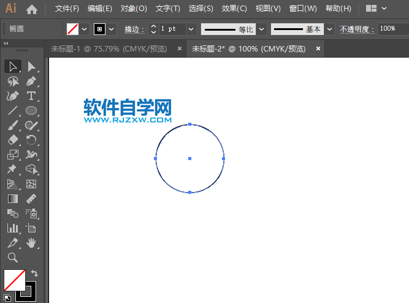Select the Artboard tool
Screen dimensions: 409x303
pos(31,228)
